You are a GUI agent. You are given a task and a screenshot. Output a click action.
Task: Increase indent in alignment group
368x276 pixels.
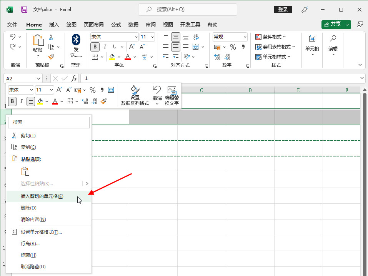176,57
